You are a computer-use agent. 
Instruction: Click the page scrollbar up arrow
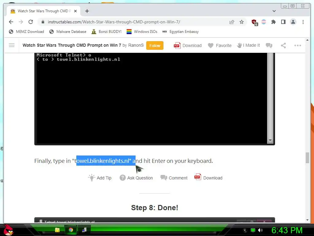[x=307, y=40]
